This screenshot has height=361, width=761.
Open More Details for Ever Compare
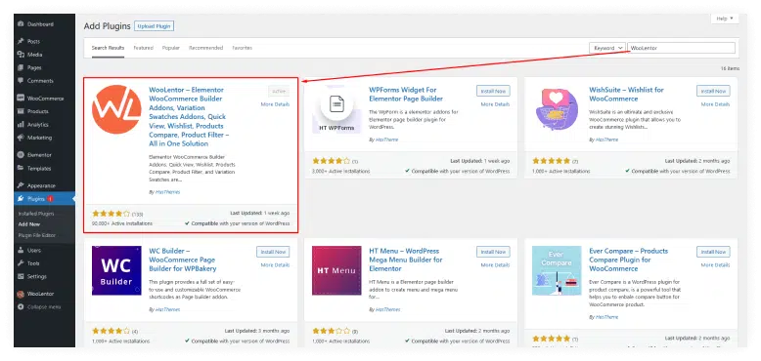[x=715, y=265]
